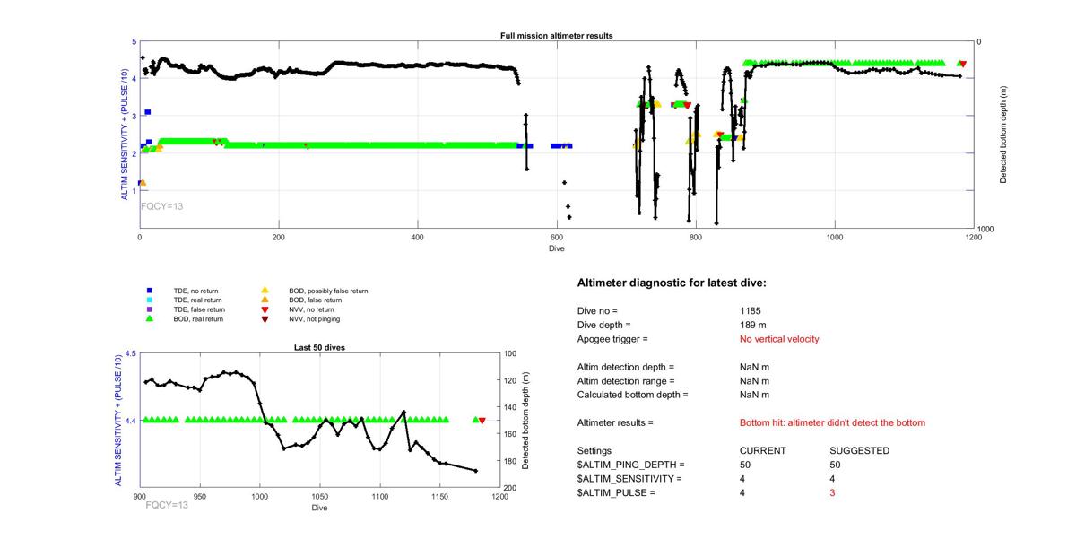
Task: Click the 'Full mission altimeter results' title
Action: (x=557, y=35)
